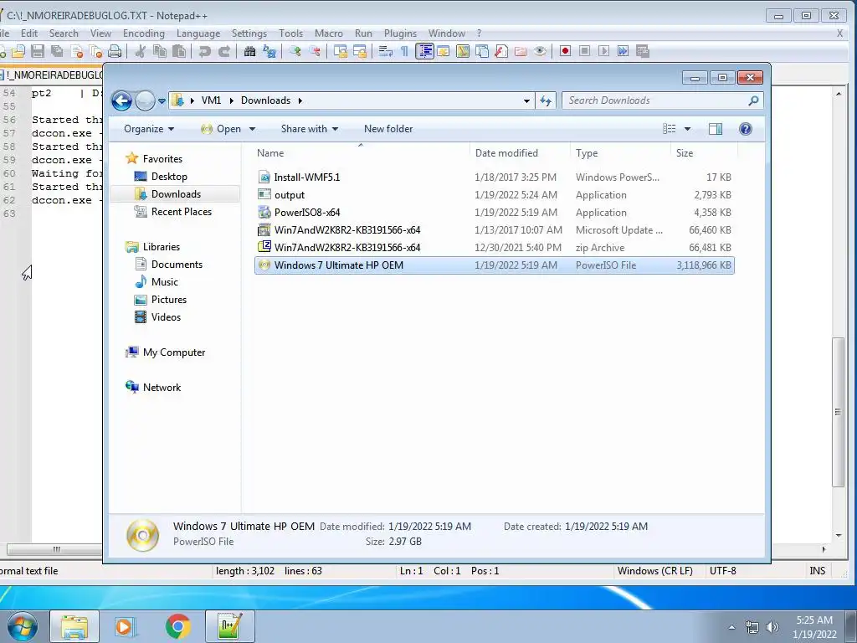Play back the recorded macro
The height and width of the screenshot is (643, 857).
603,51
